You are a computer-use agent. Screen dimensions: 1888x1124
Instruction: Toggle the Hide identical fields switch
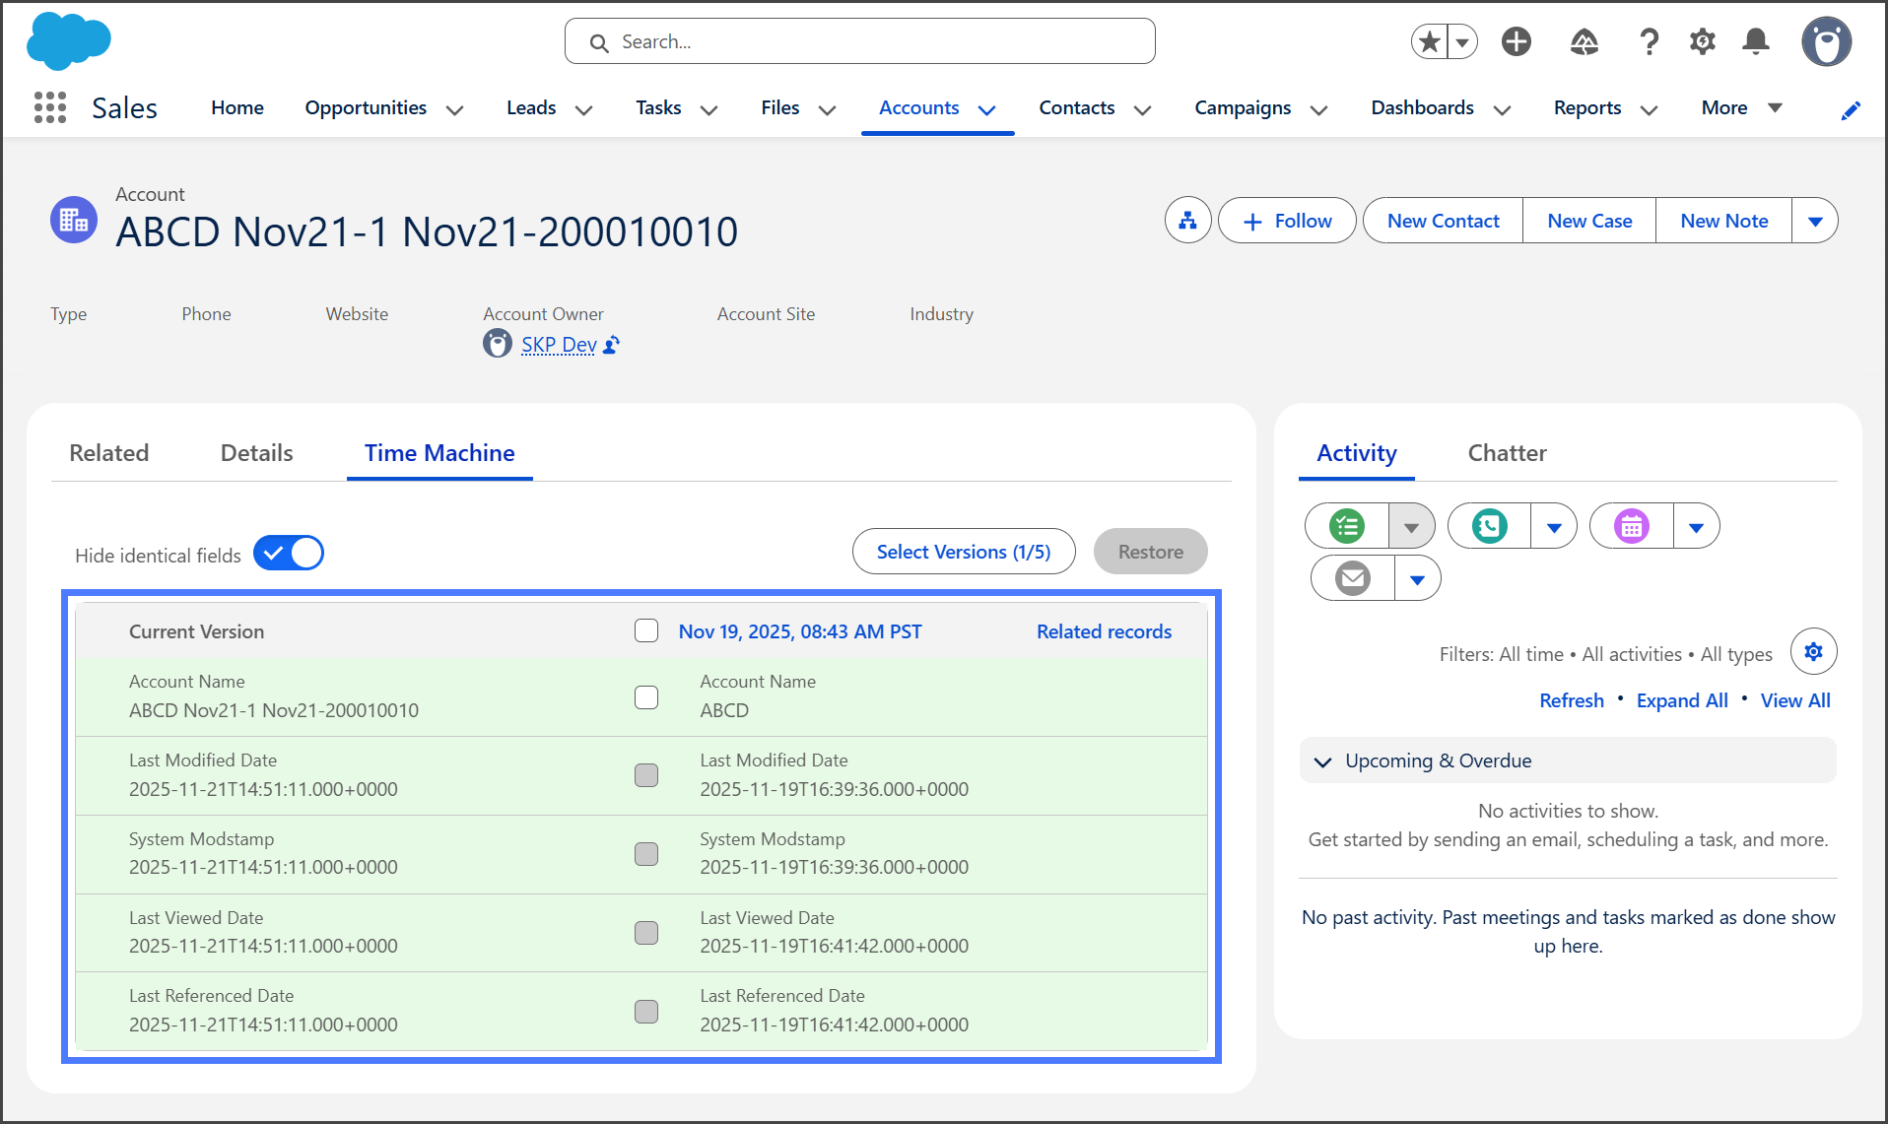coord(289,554)
